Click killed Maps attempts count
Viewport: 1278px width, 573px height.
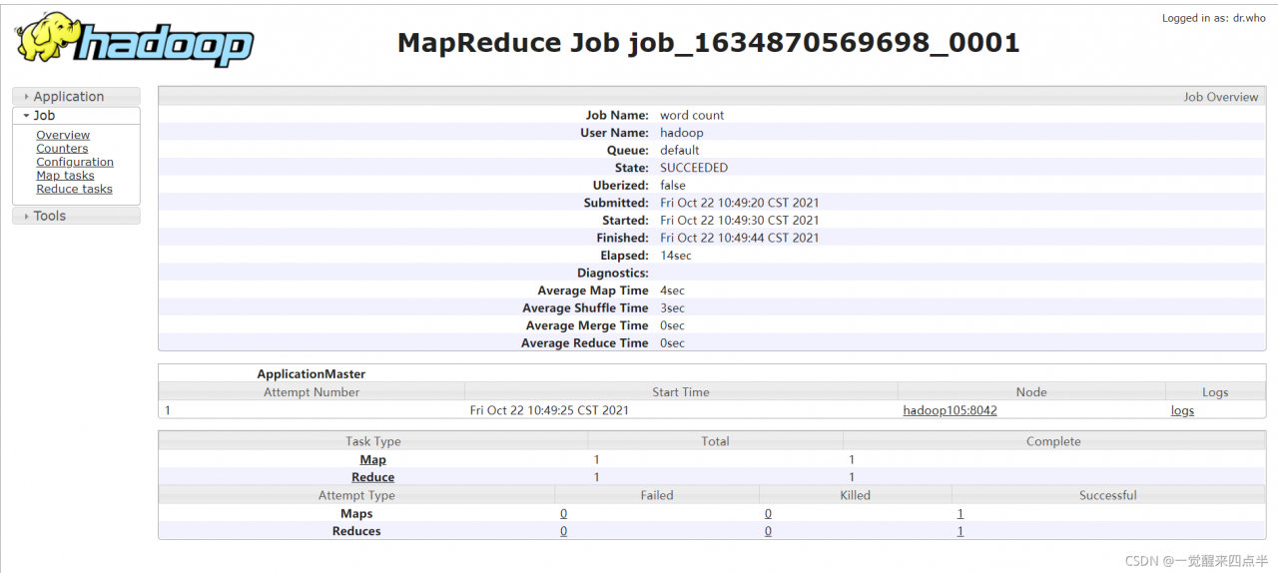click(768, 514)
